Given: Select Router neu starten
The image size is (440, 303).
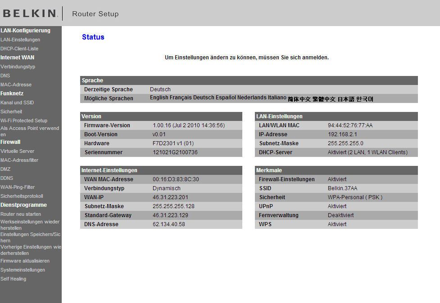Looking at the screenshot, I should point(21,214).
